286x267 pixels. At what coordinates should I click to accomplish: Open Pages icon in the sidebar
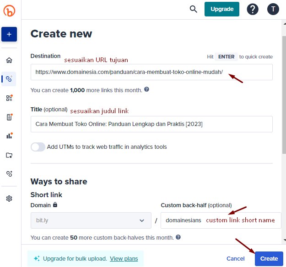pos(9,117)
